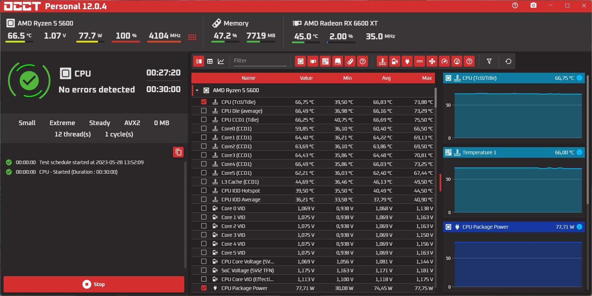Click the funnel filter icon
This screenshot has width=592, height=296.
click(489, 61)
